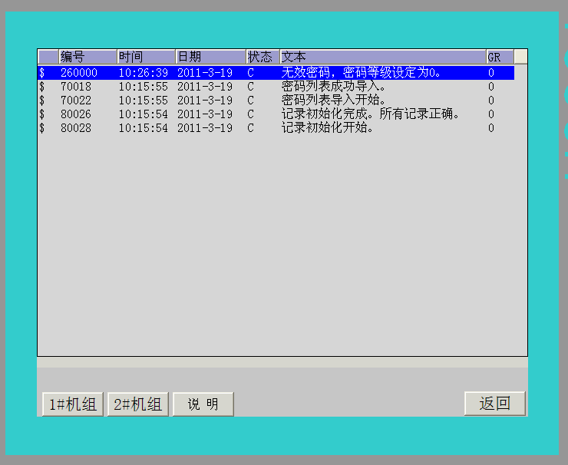Click text 记录初始化开始。
The height and width of the screenshot is (465, 568).
coord(327,128)
